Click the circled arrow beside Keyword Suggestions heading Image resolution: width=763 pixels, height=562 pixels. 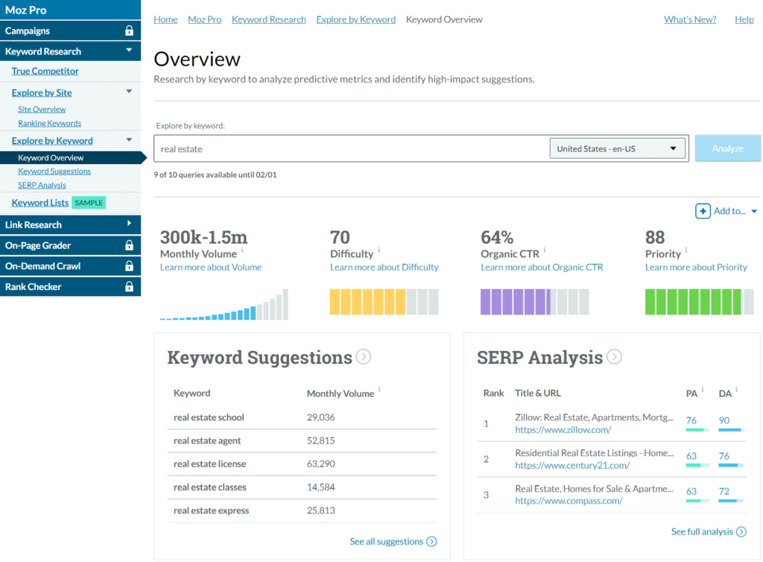coord(364,357)
